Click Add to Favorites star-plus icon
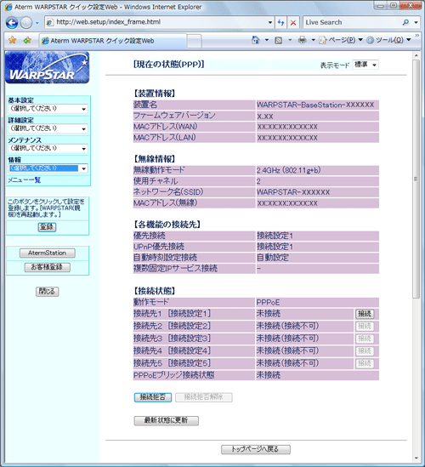Screen dimensions: 425x467 pyautogui.click(x=27, y=40)
